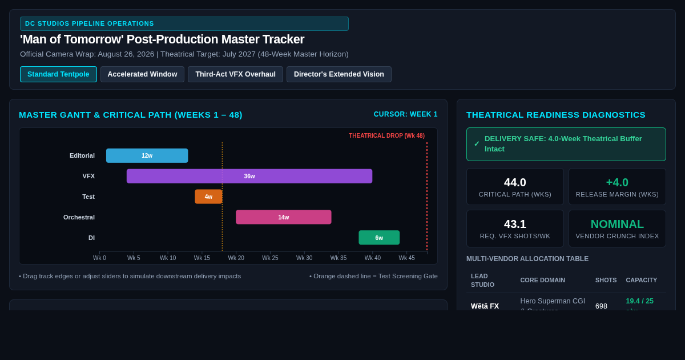The height and width of the screenshot is (360, 685).
Task: Click the Editorial 12w Gantt bar
Action: click(x=147, y=155)
